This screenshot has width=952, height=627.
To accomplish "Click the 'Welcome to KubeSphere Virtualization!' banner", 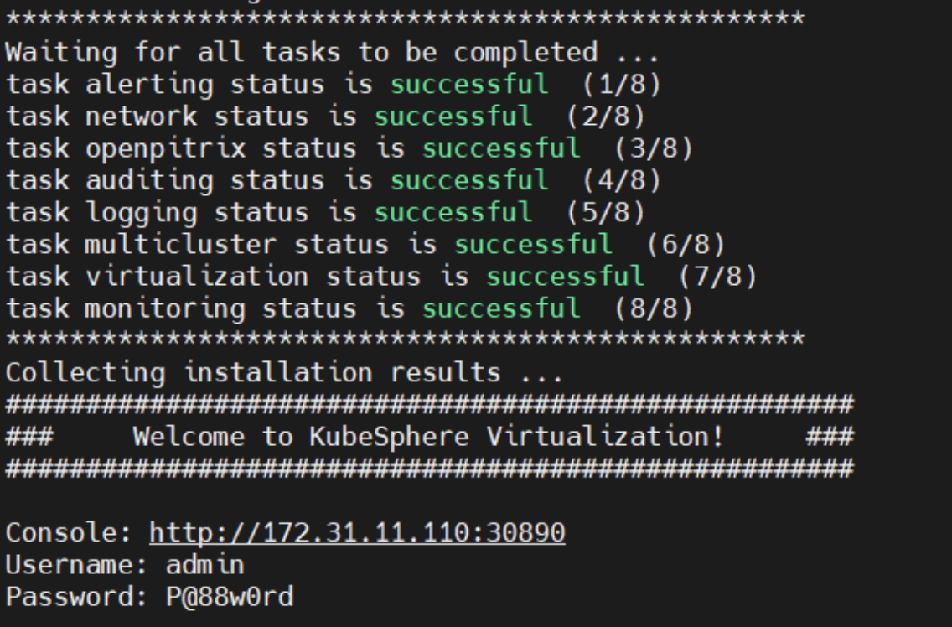I will click(428, 437).
